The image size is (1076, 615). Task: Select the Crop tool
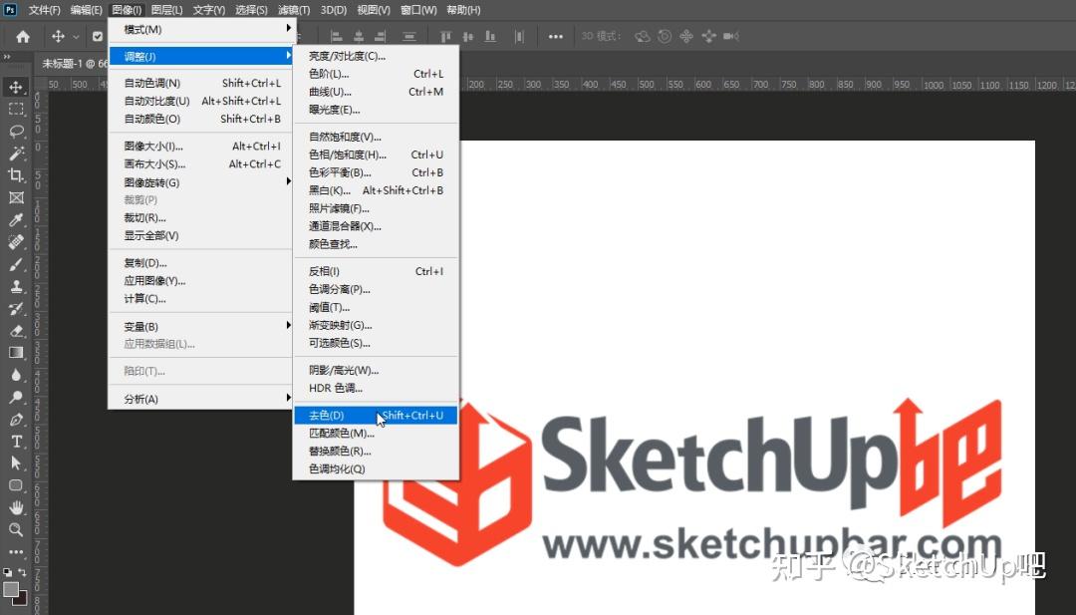pos(17,175)
